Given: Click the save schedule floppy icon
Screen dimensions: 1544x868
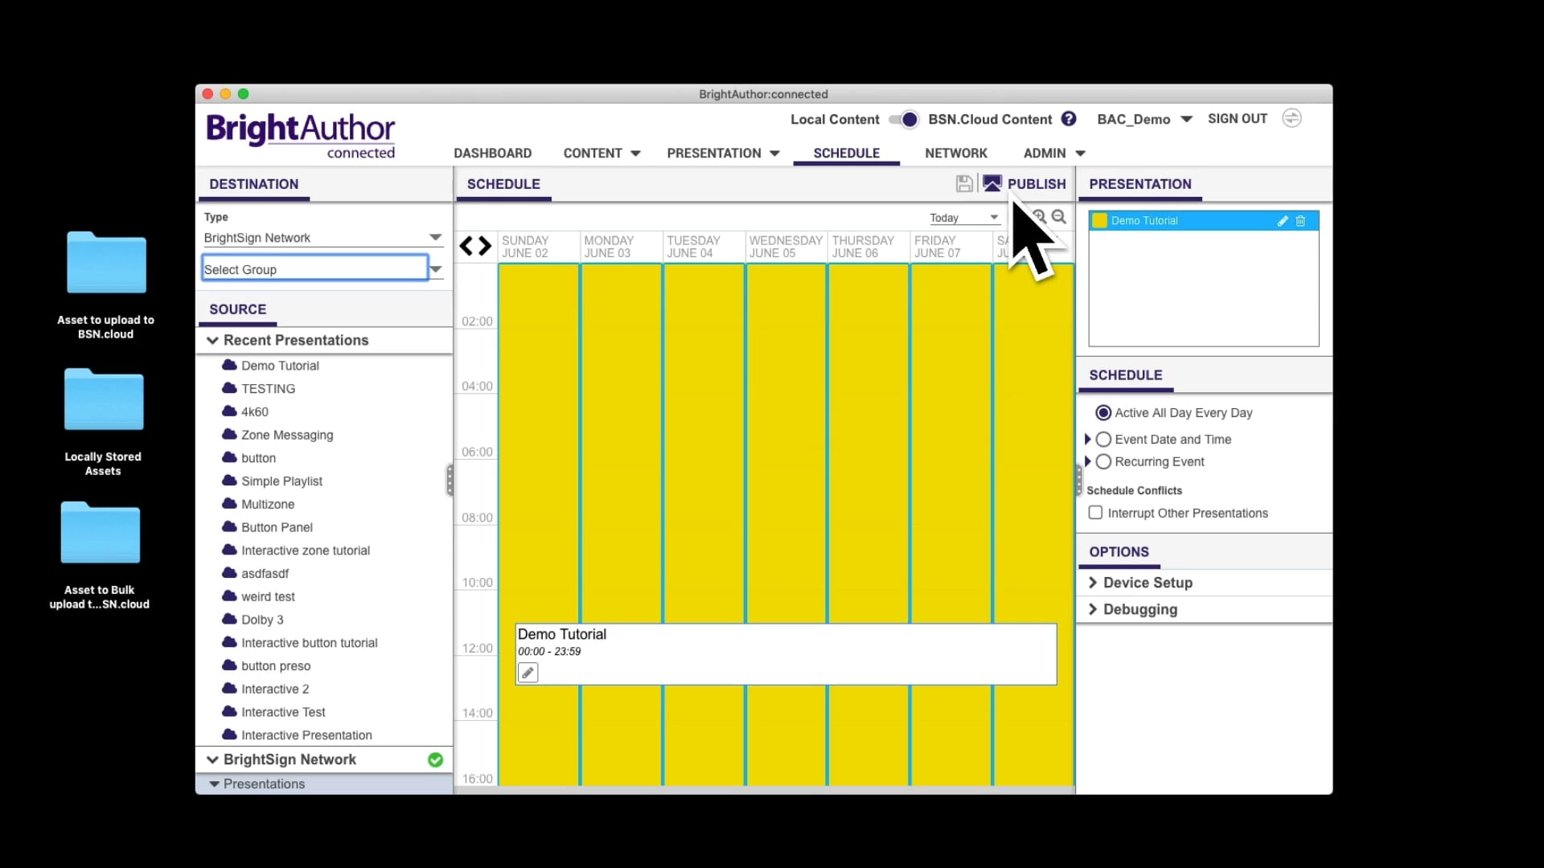Looking at the screenshot, I should coord(963,183).
